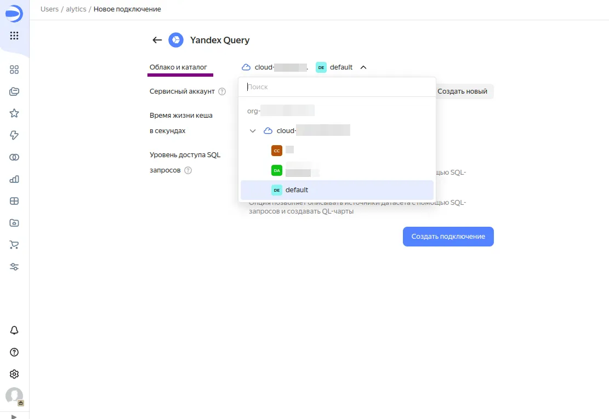This screenshot has width=609, height=419.
Task: Show help for Уровень доступа SQL запросов
Action: click(x=188, y=170)
